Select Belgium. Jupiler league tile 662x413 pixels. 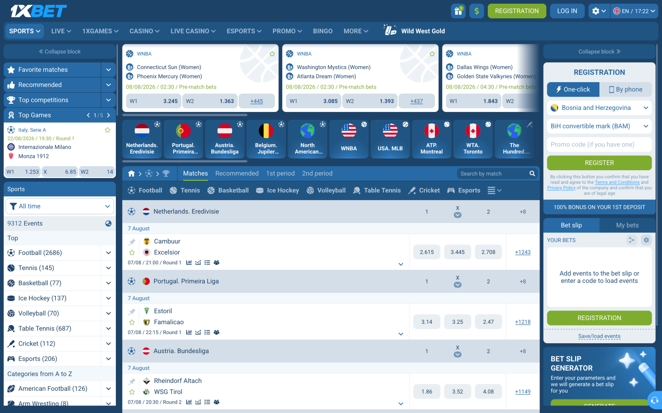(x=266, y=139)
